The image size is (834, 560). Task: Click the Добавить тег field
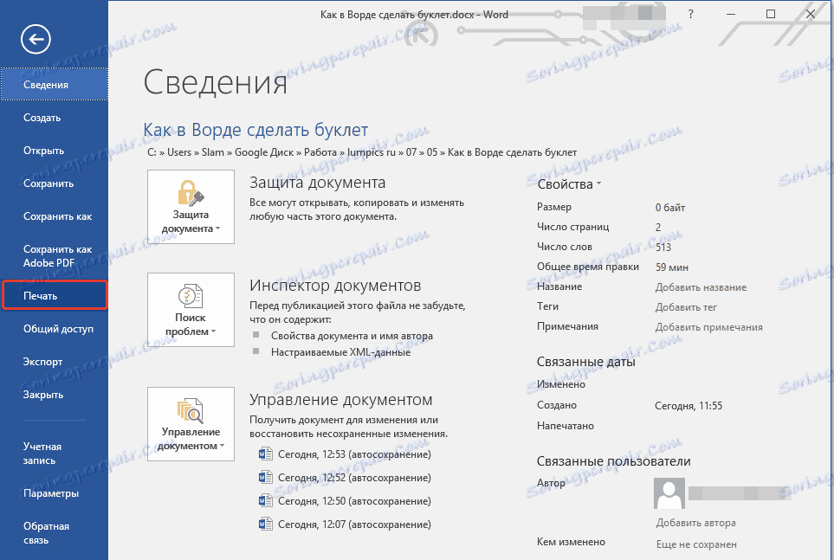686,307
